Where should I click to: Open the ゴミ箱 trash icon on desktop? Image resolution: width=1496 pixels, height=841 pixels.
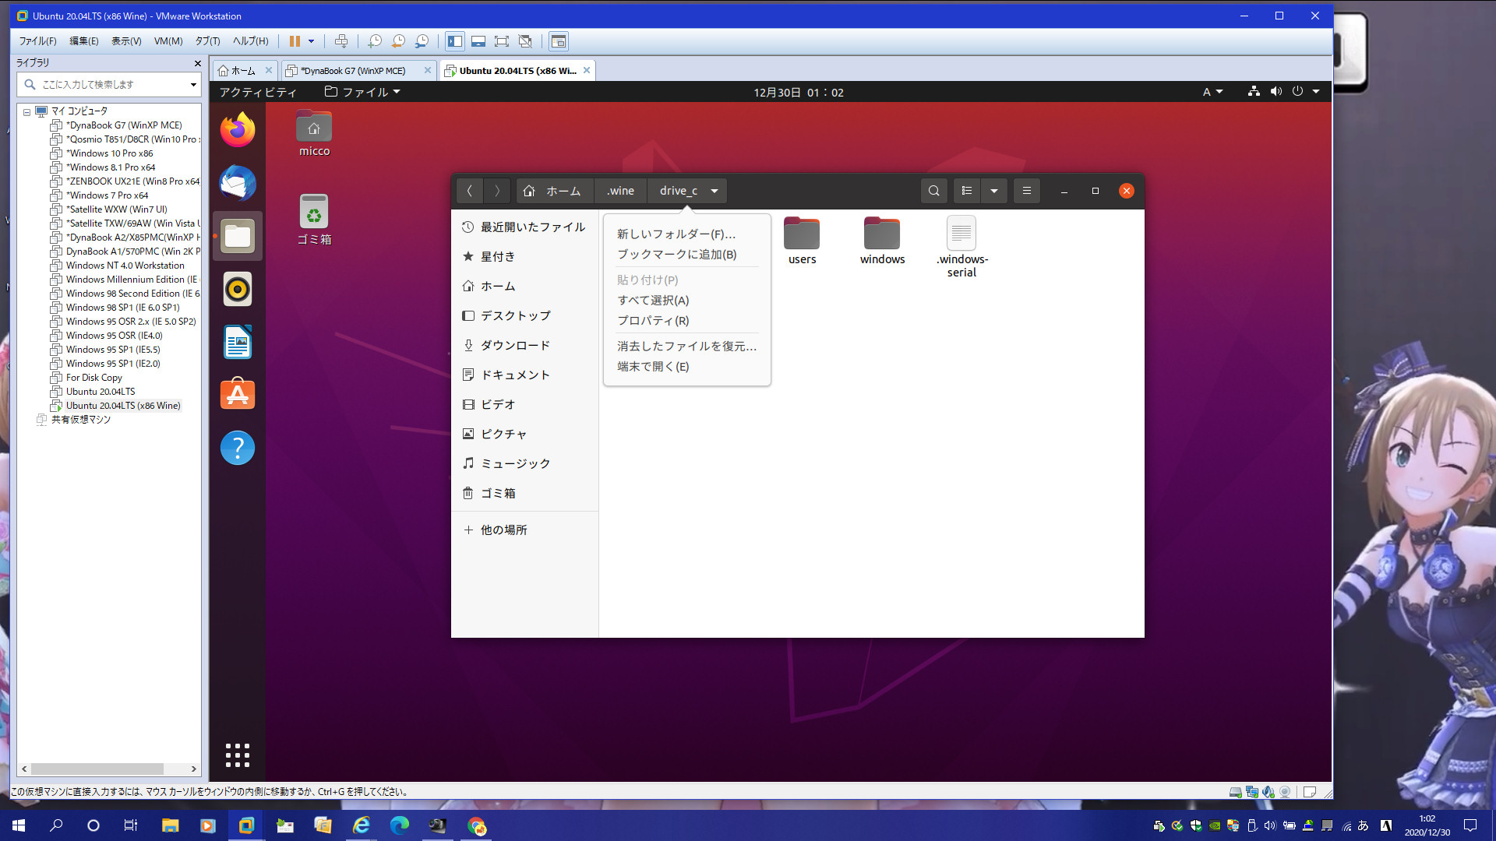pos(314,220)
